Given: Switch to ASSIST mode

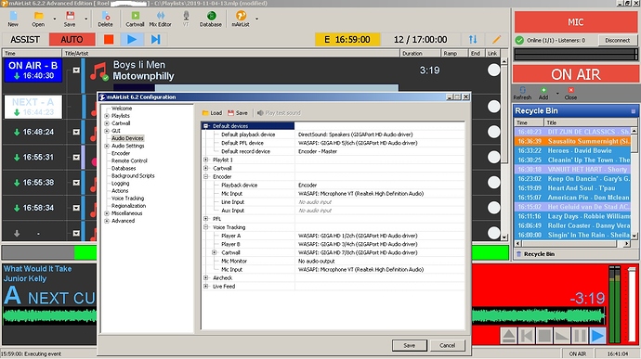Looking at the screenshot, I should click(25, 40).
